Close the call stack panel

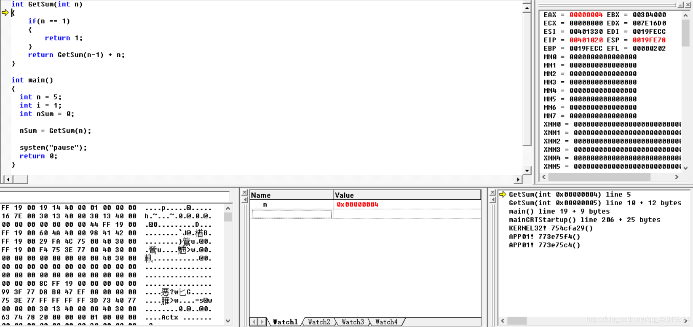pyautogui.click(x=492, y=192)
